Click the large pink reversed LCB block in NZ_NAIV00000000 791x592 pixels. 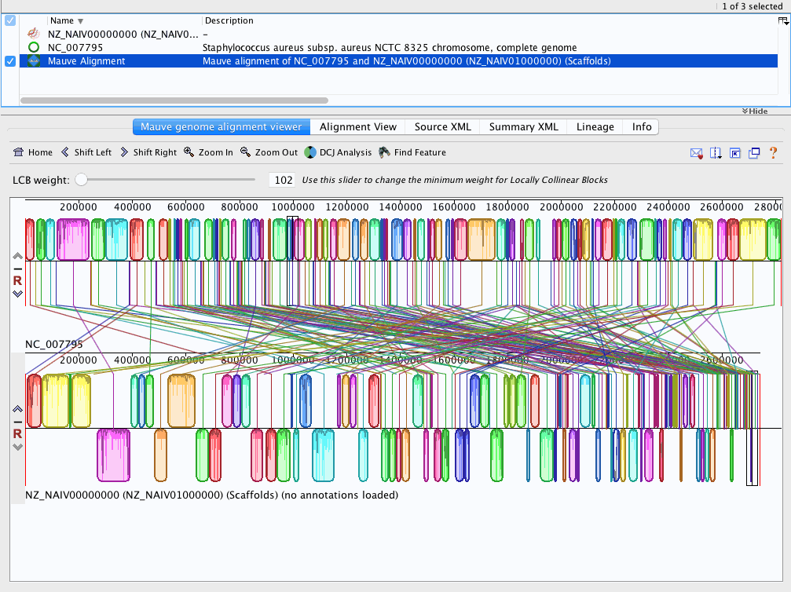pos(113,455)
